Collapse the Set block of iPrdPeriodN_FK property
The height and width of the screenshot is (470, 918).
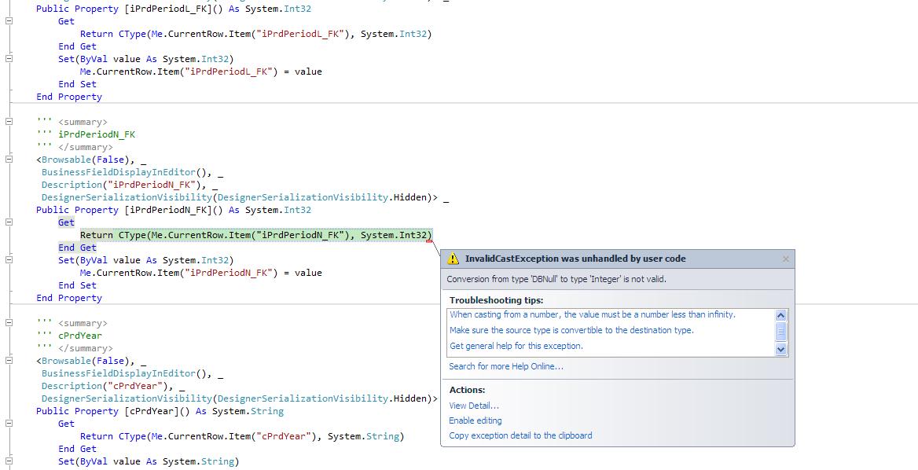[x=9, y=260]
